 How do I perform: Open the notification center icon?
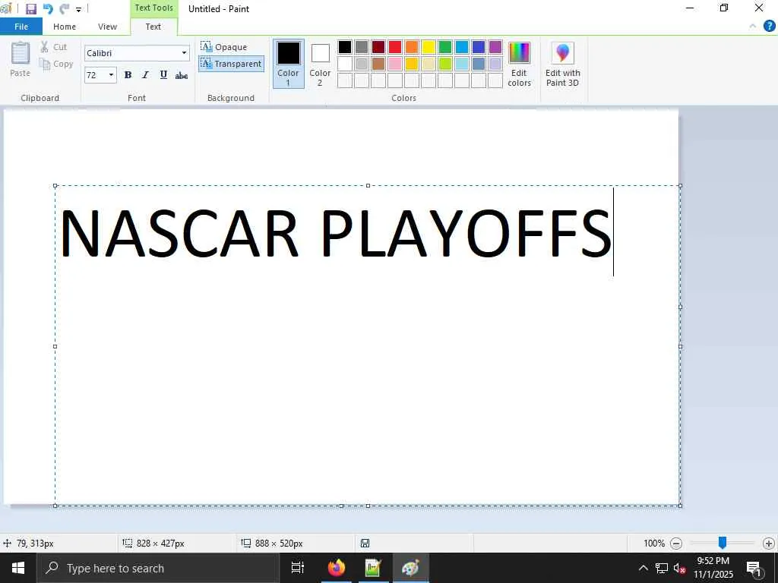click(754, 568)
